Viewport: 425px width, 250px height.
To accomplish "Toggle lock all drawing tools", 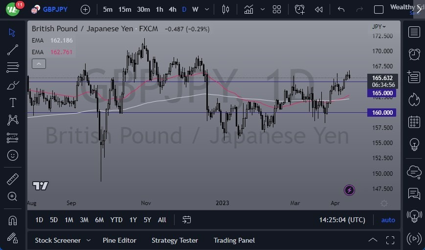I will pyautogui.click(x=12, y=238).
